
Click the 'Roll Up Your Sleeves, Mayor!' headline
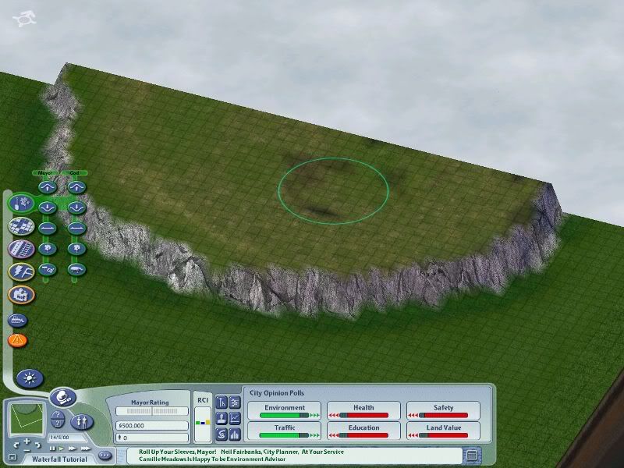(178, 452)
